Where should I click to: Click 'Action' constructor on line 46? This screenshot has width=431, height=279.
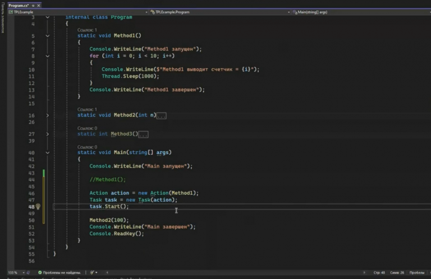[x=159, y=193]
